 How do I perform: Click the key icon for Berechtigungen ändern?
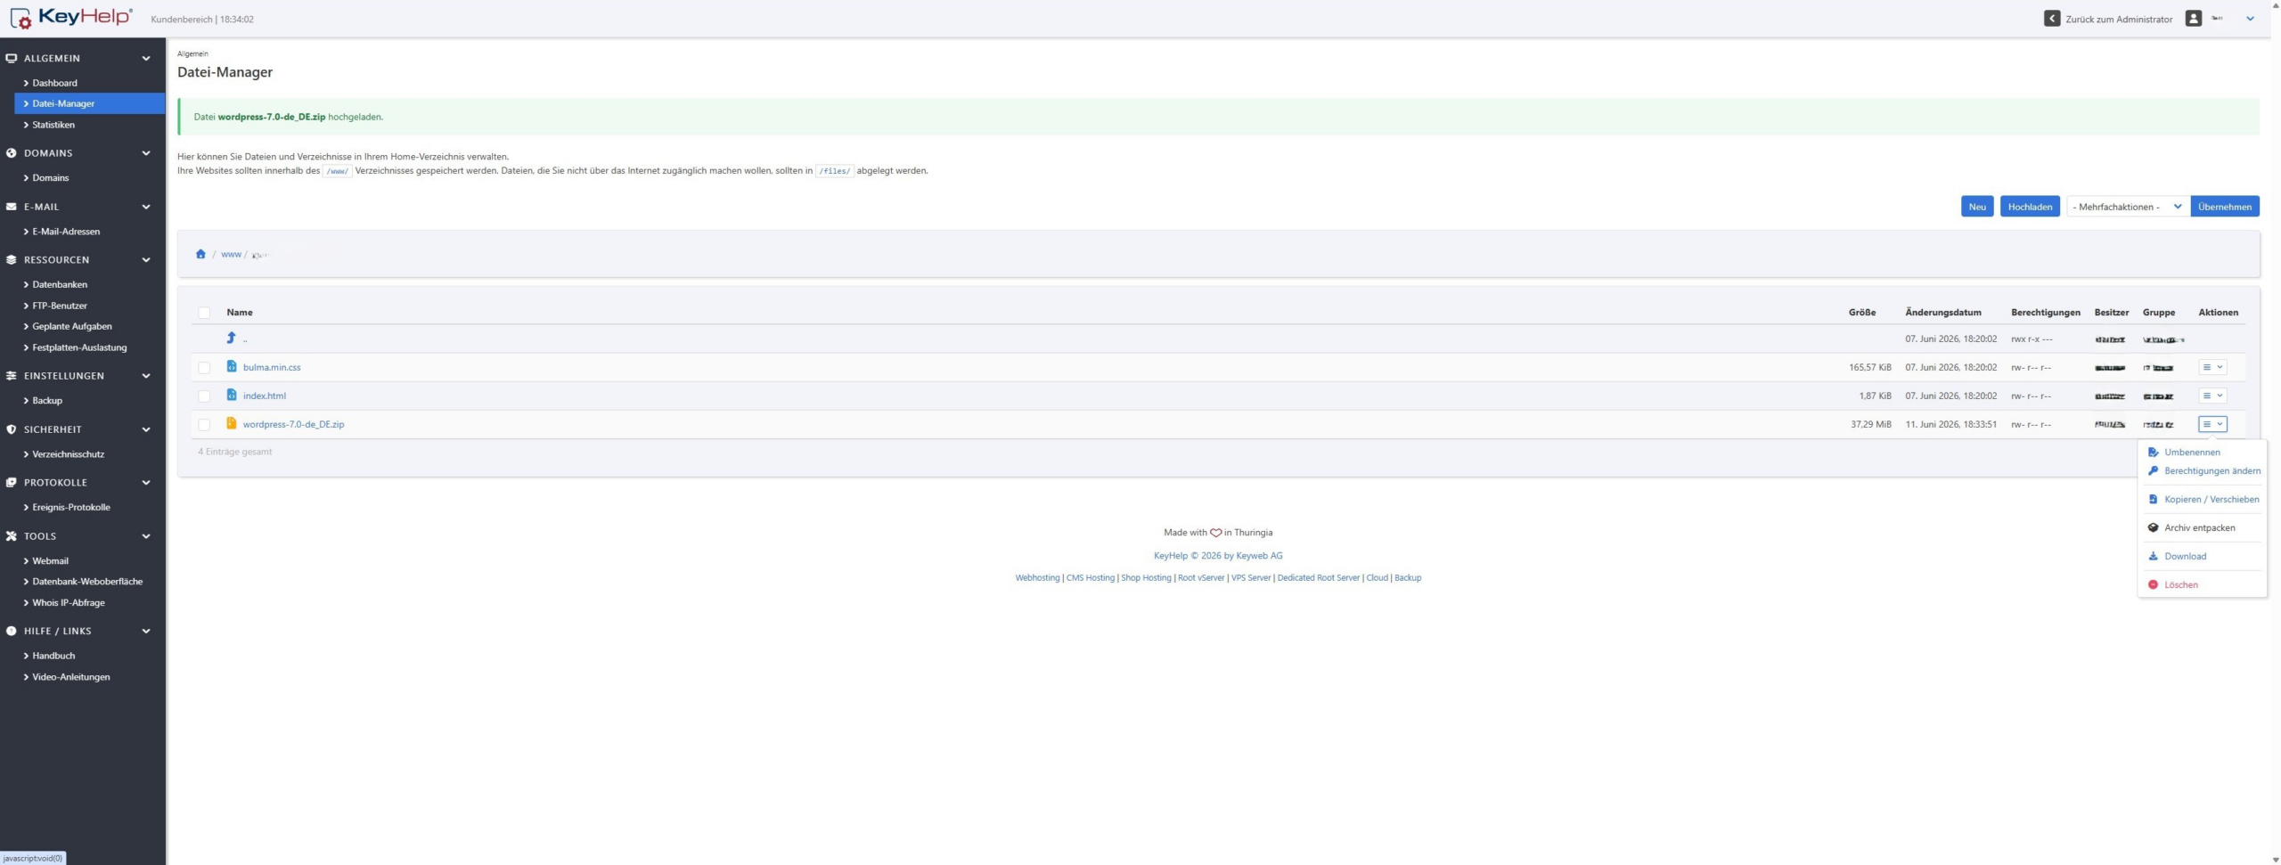[2153, 471]
